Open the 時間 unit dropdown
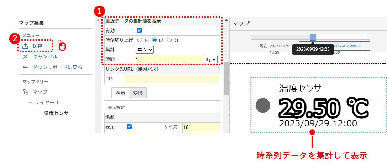The height and width of the screenshot is (165, 387). tap(210, 59)
